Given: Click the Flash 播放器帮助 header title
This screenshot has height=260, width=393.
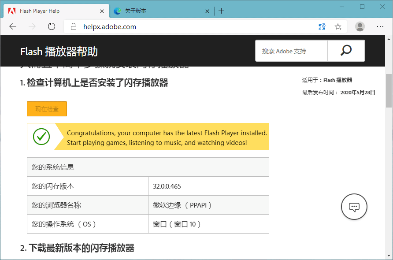Looking at the screenshot, I should pyautogui.click(x=59, y=52).
